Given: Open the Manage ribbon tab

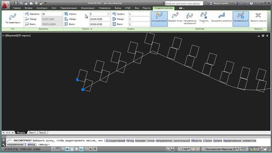Looking at the screenshot, I should pyautogui.click(x=105, y=8).
